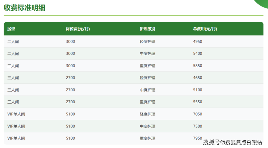The width and height of the screenshot is (268, 148).
Task: Select the total cost value 5850
Action: pyautogui.click(x=198, y=66)
